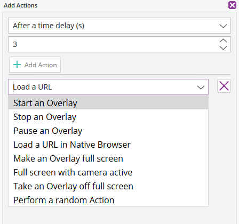Click the Load a URL combo box text
The width and height of the screenshot is (239, 224).
[x=33, y=87]
